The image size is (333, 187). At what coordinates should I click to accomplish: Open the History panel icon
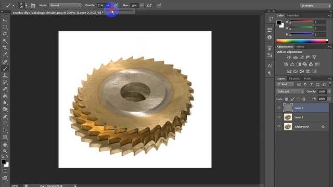pos(271,19)
